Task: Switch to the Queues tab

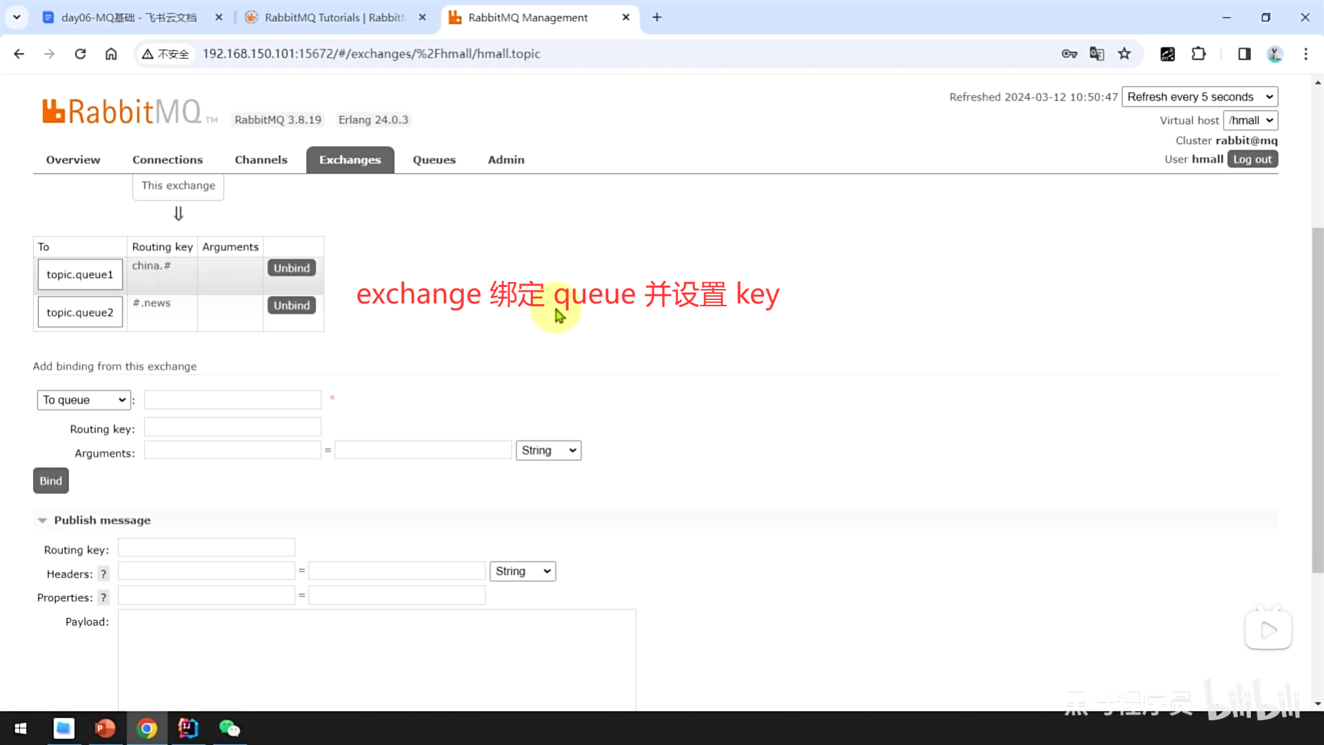Action: 434,160
